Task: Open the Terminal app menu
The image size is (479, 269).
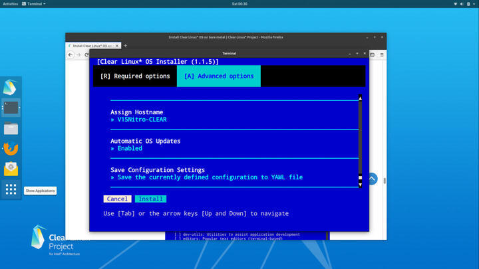Action: (34, 4)
